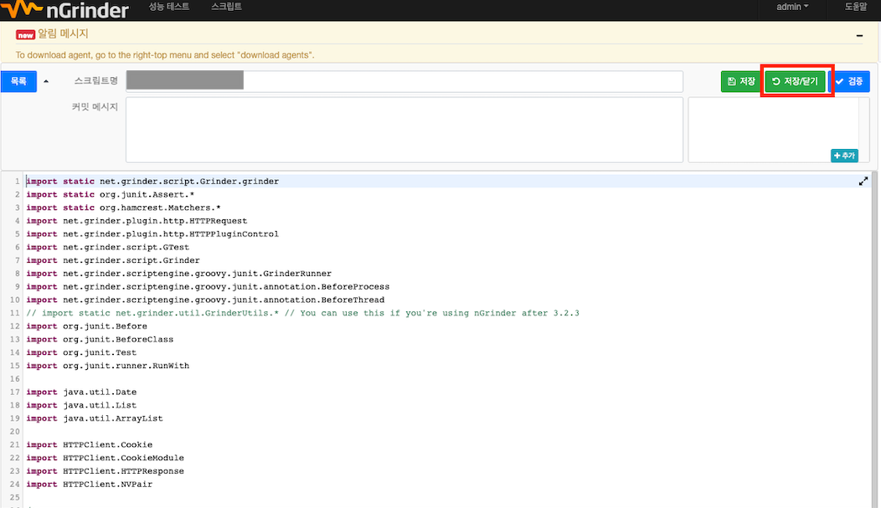Click line 17 java.util.Date import
The image size is (881, 508).
pyautogui.click(x=81, y=392)
